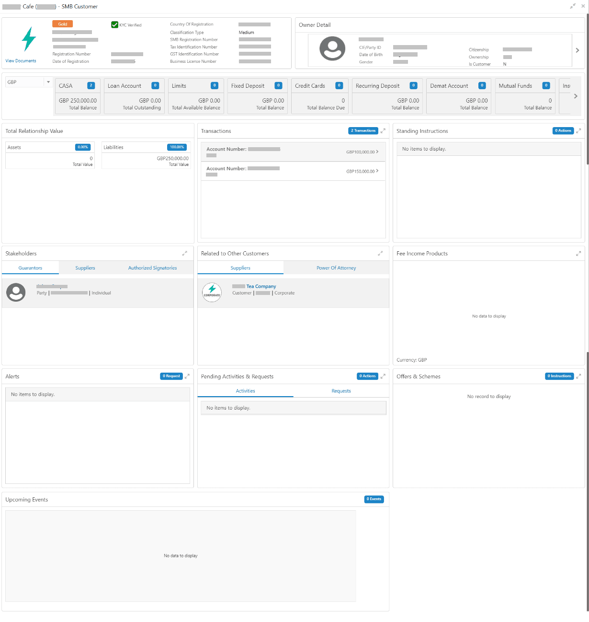Viewport: 589px width, 622px height.
Task: Click the Assets 0.00% percentage badge
Action: 83,147
